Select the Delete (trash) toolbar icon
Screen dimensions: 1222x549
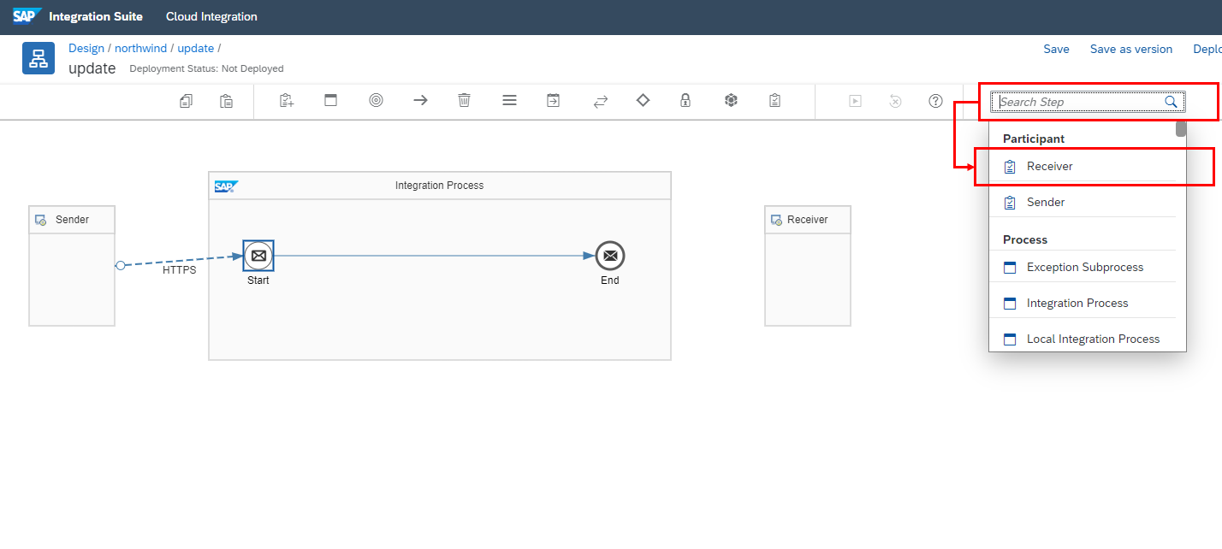pos(464,101)
